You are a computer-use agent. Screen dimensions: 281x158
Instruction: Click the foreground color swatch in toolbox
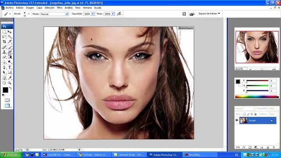click(5, 90)
